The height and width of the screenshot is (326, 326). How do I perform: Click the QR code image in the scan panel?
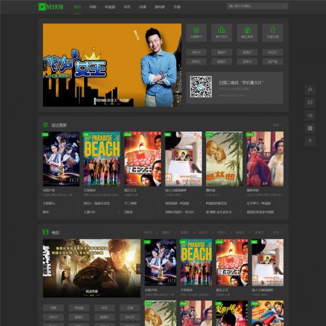coord(201,87)
